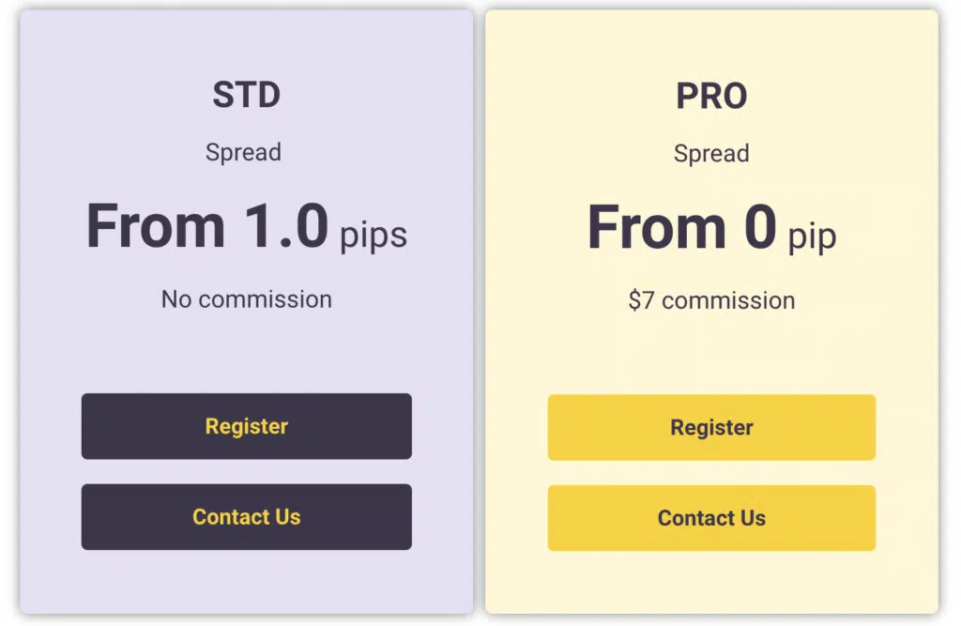Select the PRO plan heading
This screenshot has width=961, height=626.
pos(711,96)
